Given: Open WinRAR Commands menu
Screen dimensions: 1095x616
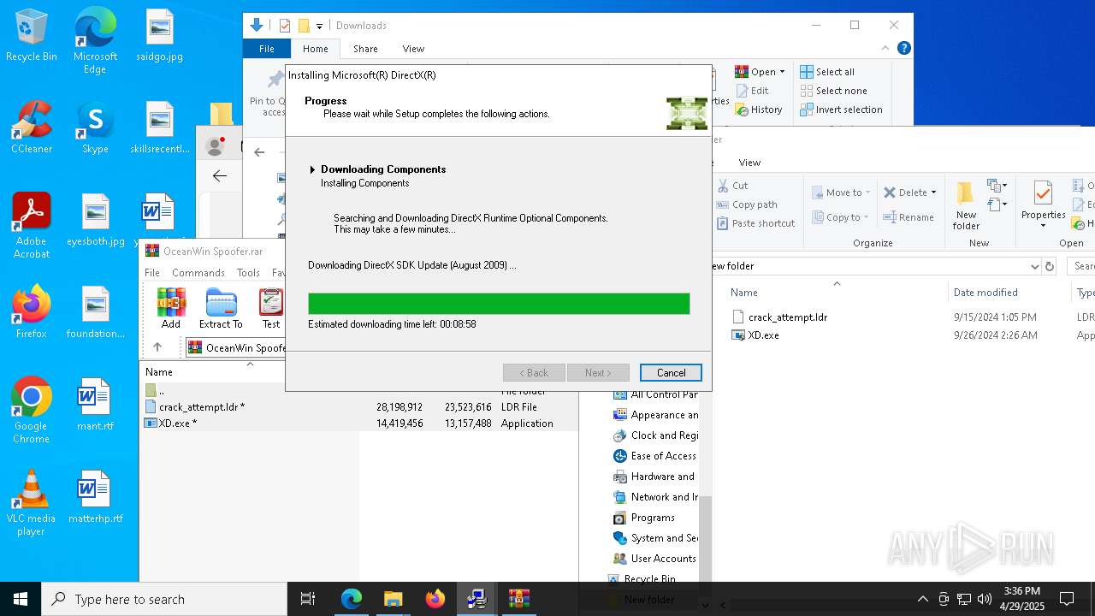Looking at the screenshot, I should 198,273.
